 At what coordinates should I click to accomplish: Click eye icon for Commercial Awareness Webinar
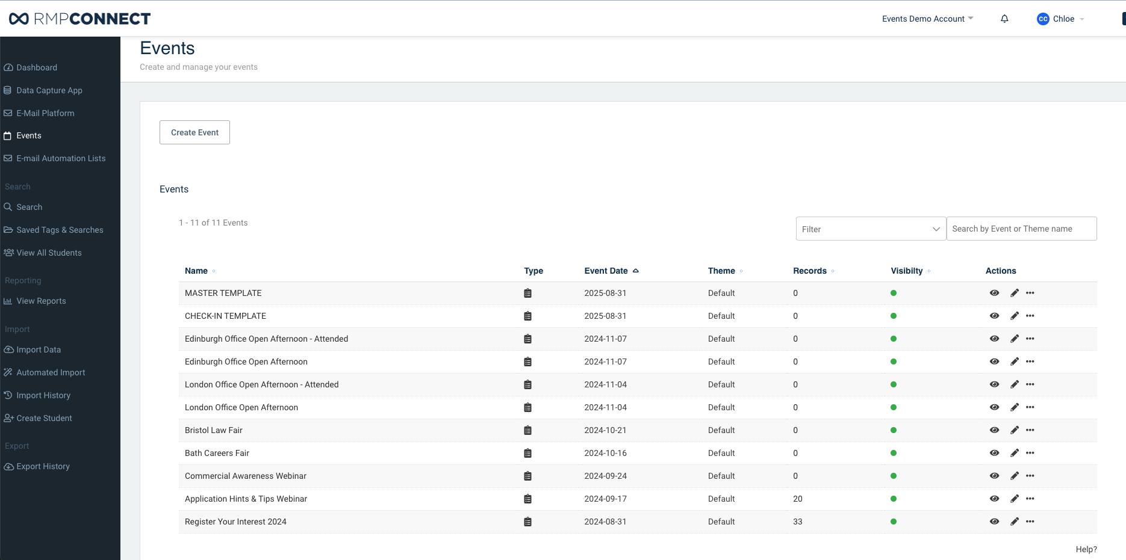point(994,476)
